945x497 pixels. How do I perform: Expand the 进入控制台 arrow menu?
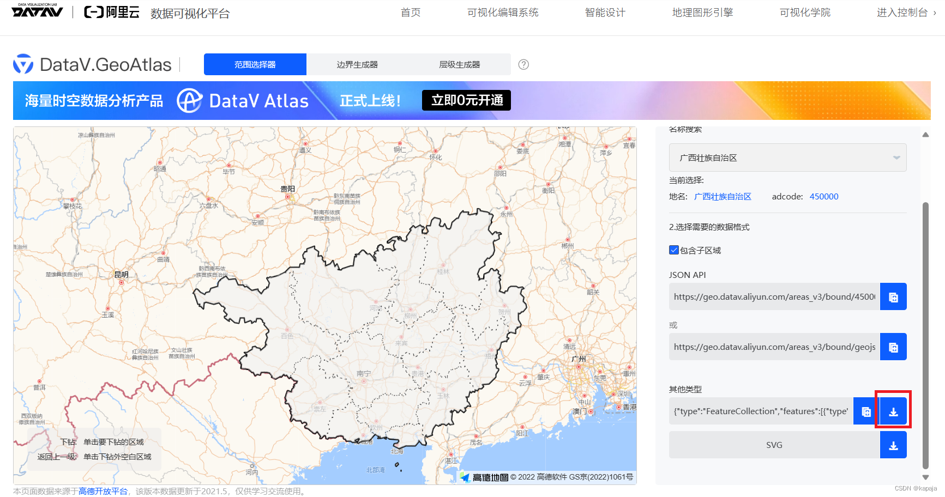point(935,13)
